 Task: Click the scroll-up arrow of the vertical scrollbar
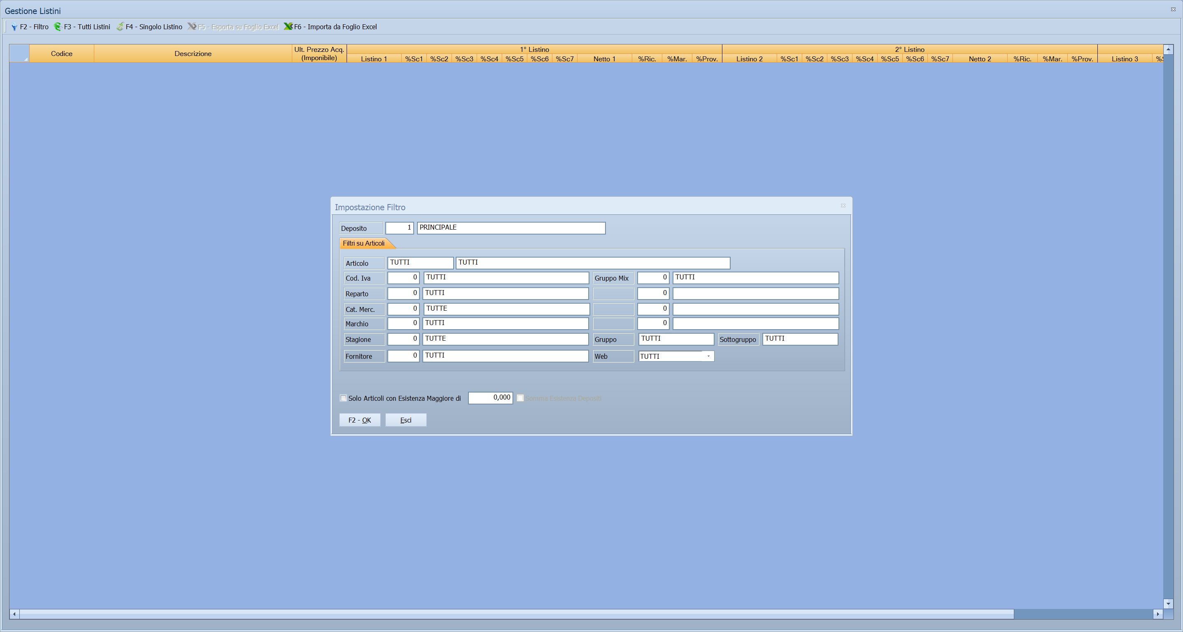pos(1168,49)
